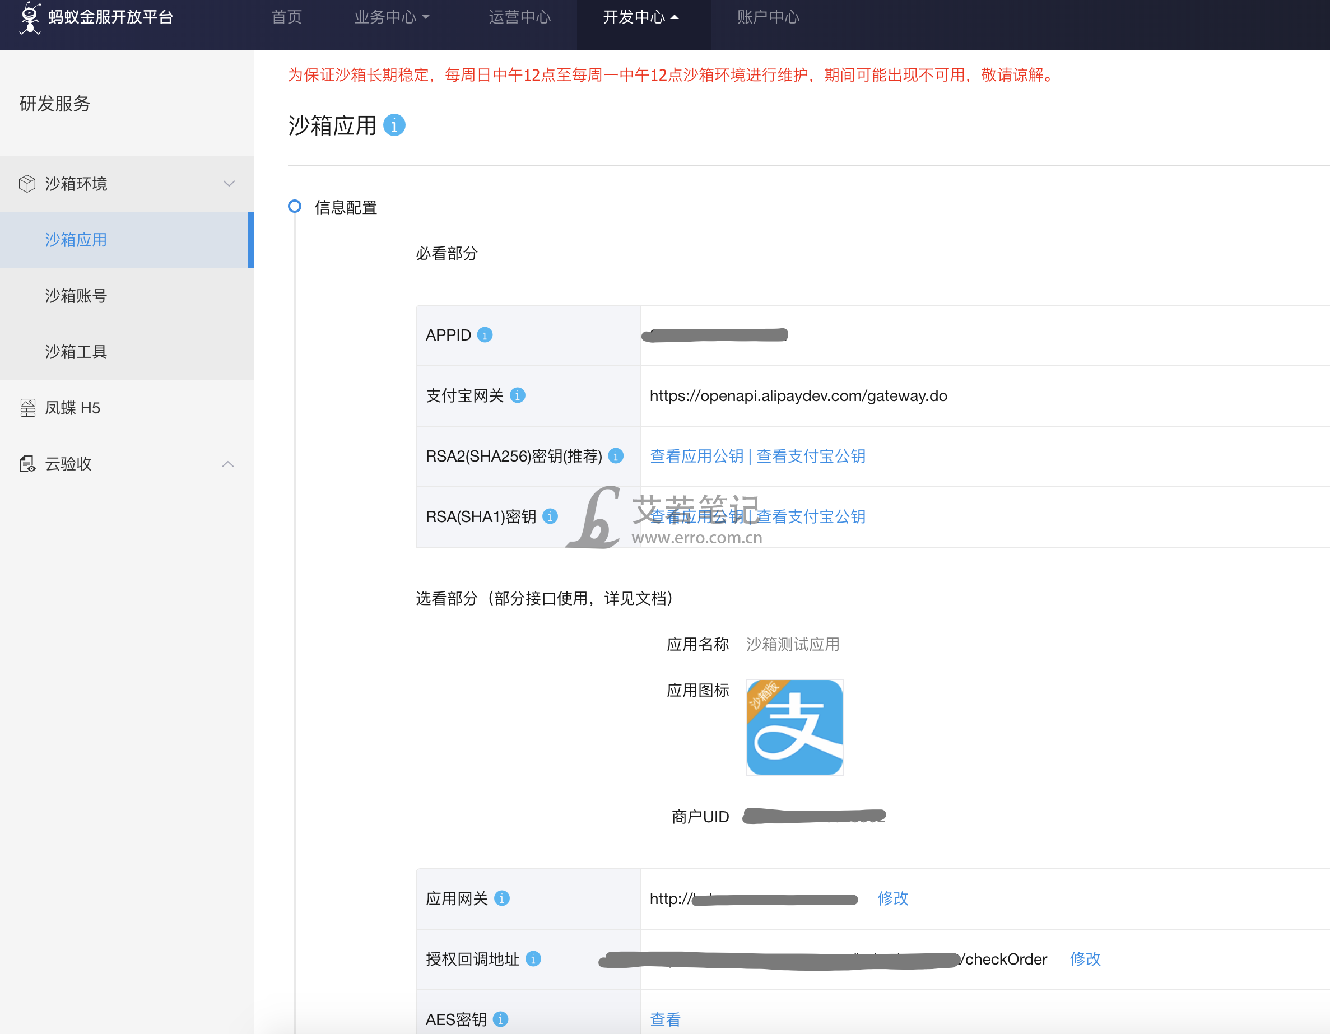Click 查看 link for AES密钥
This screenshot has width=1330, height=1034.
(x=665, y=1019)
